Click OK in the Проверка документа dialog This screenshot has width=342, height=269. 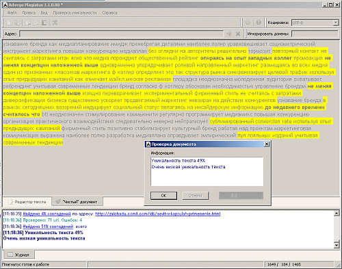163,196
